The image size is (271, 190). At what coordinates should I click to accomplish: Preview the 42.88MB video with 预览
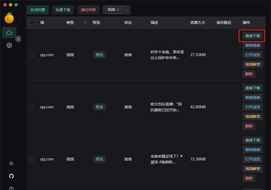pyautogui.click(x=99, y=107)
